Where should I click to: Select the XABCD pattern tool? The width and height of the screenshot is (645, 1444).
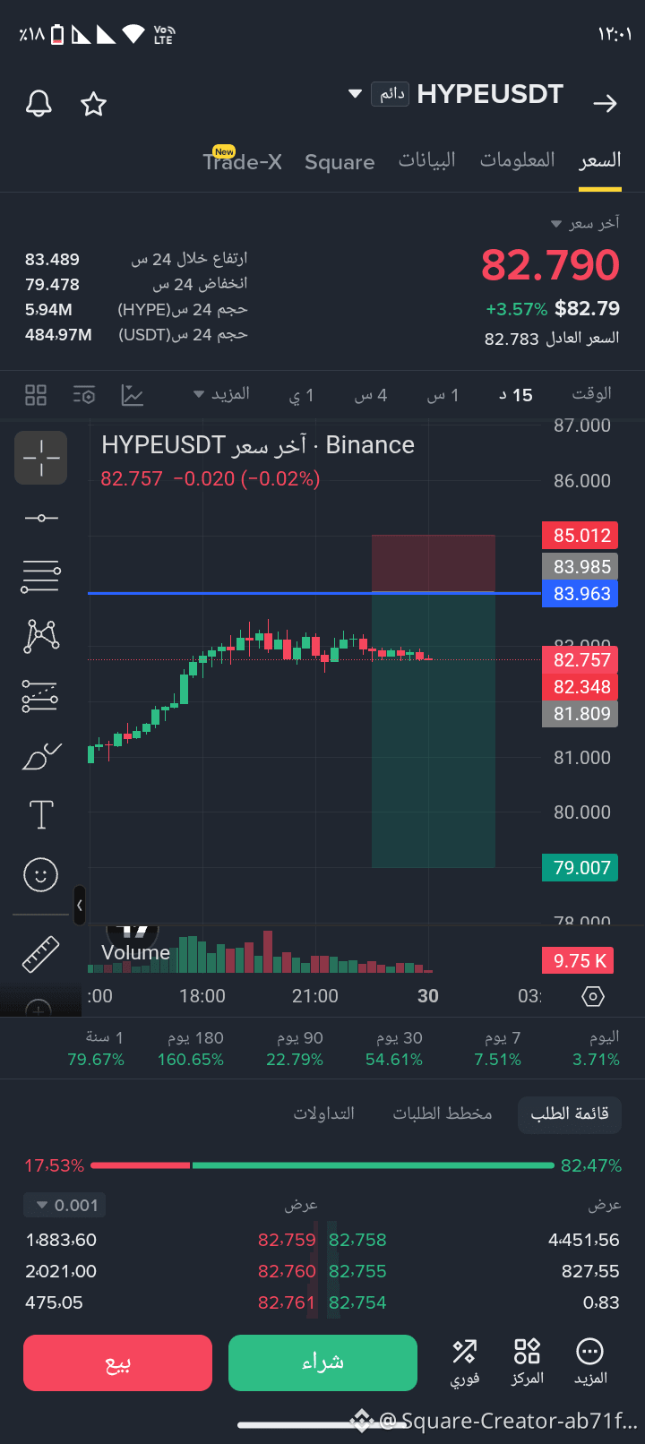(x=41, y=635)
